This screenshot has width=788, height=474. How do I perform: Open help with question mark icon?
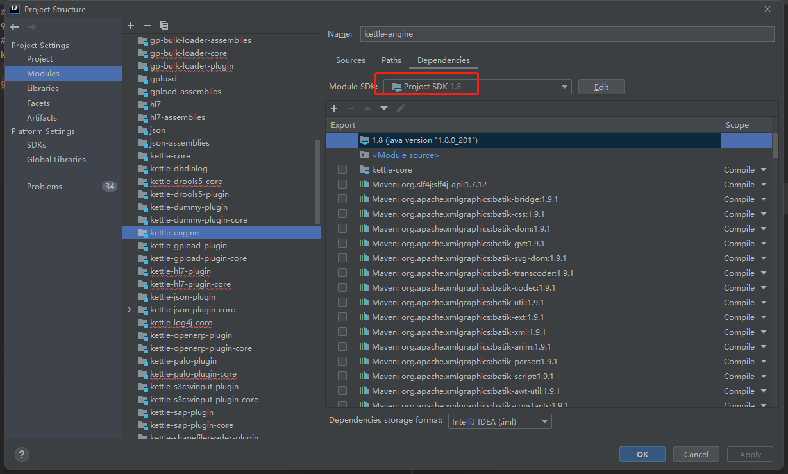point(22,454)
